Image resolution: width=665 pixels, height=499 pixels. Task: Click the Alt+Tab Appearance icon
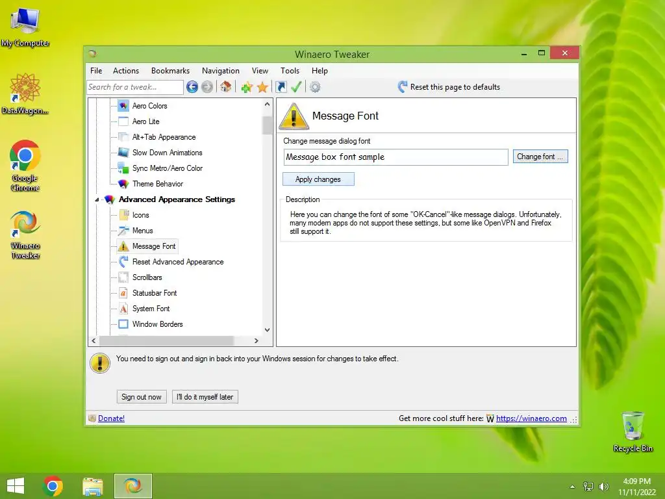point(123,137)
